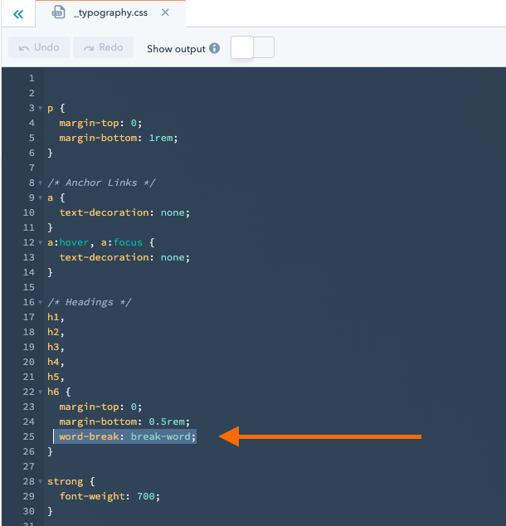The width and height of the screenshot is (506, 526).
Task: Click text-decoration: none on line 10
Action: pyautogui.click(x=124, y=212)
